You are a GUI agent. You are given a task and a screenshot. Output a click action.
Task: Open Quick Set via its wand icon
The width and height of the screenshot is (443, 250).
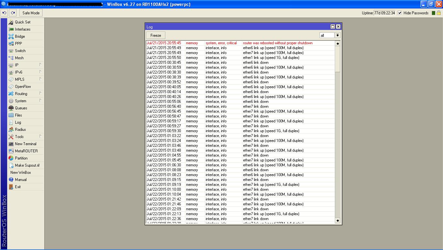point(11,22)
